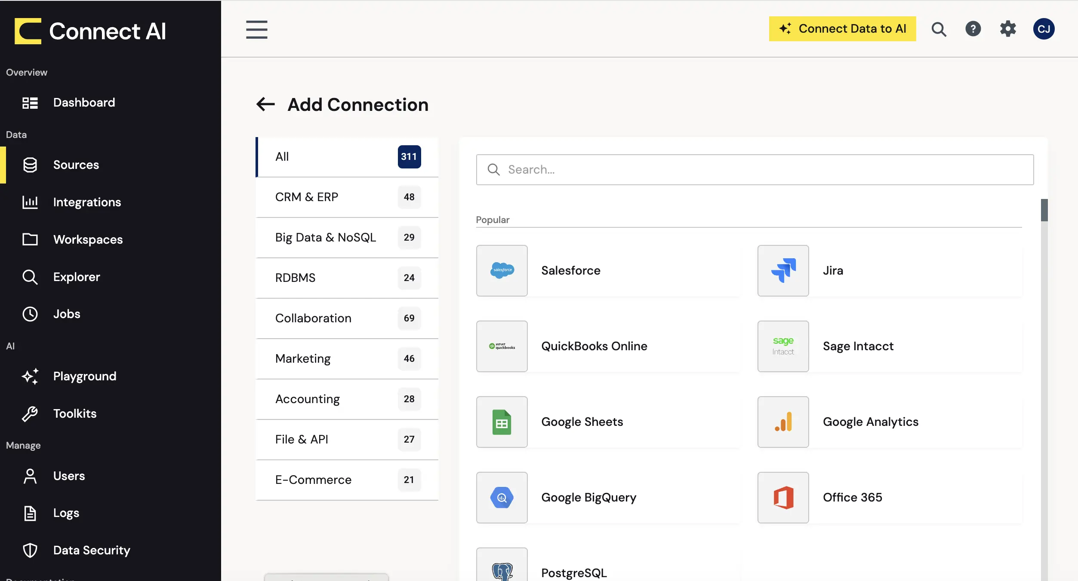Open Logs in the sidebar
1078x581 pixels.
pyautogui.click(x=111, y=513)
